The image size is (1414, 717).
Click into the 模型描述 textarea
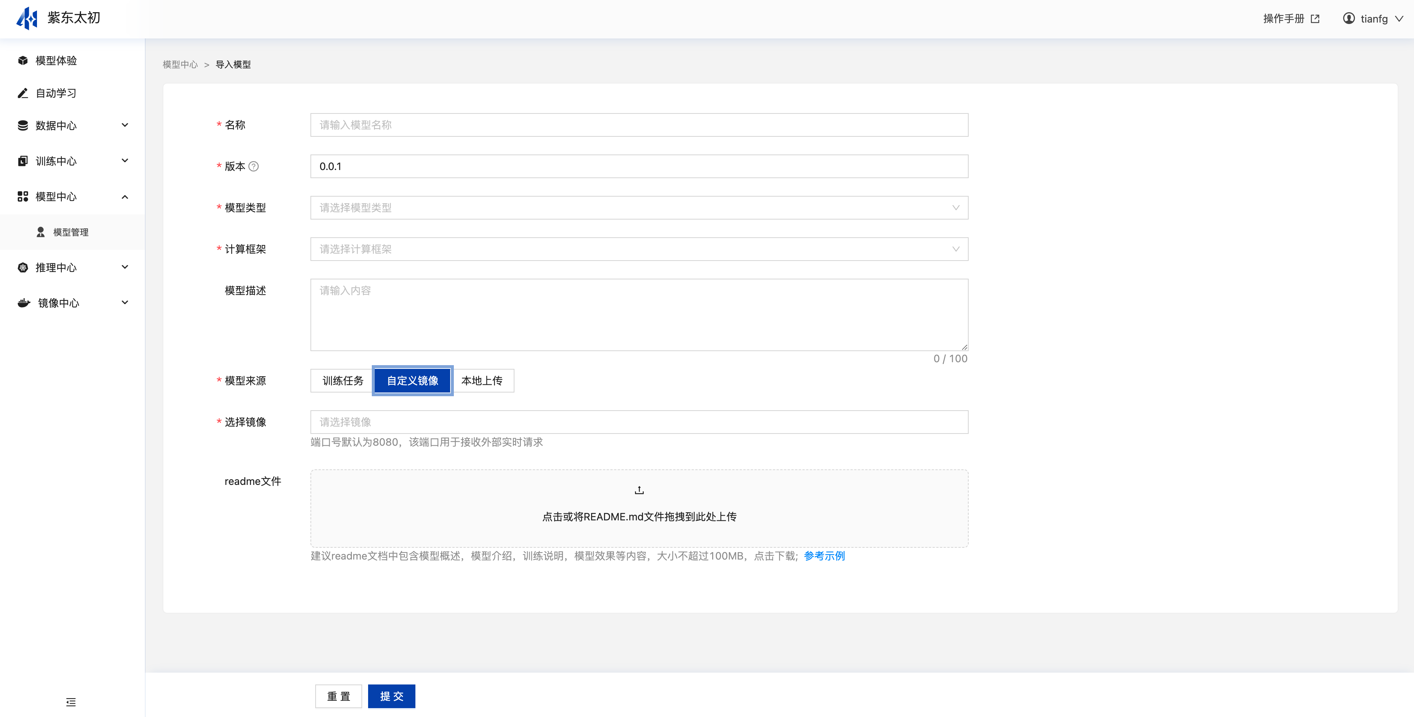click(639, 315)
